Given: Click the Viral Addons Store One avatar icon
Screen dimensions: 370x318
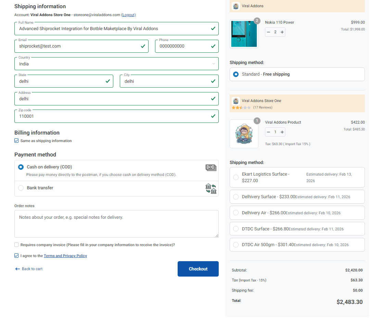Looking at the screenshot, I should pos(236,101).
